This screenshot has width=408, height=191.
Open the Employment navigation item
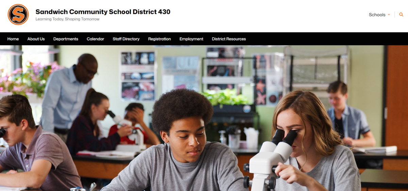[x=191, y=39]
